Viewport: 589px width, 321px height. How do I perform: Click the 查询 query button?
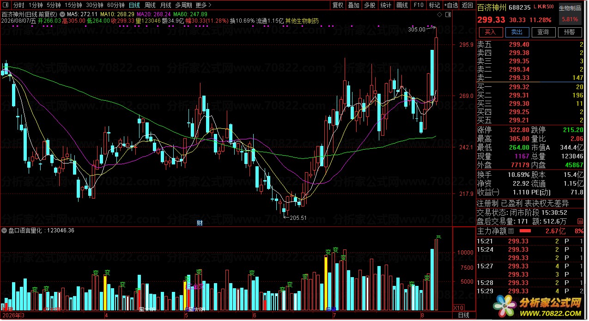[543, 32]
